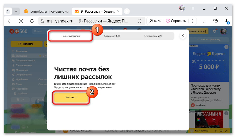This screenshot has height=137, width=236.
Task: Switch to the Lumpics.ru browser tab
Action: pos(47,11)
